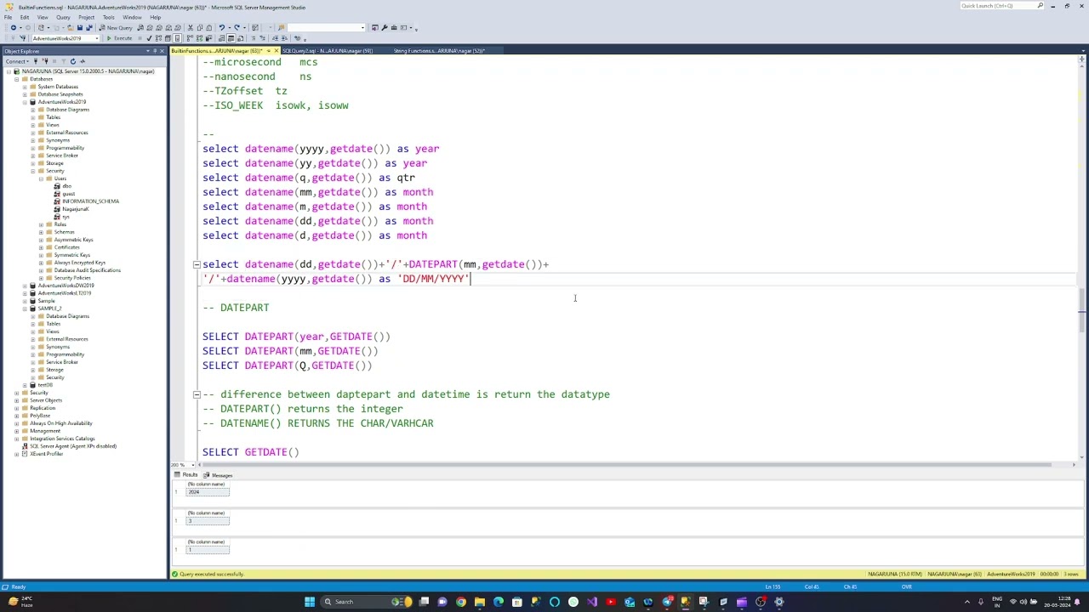The height and width of the screenshot is (612, 1089).
Task: Close the Object Explorer panel
Action: [162, 51]
